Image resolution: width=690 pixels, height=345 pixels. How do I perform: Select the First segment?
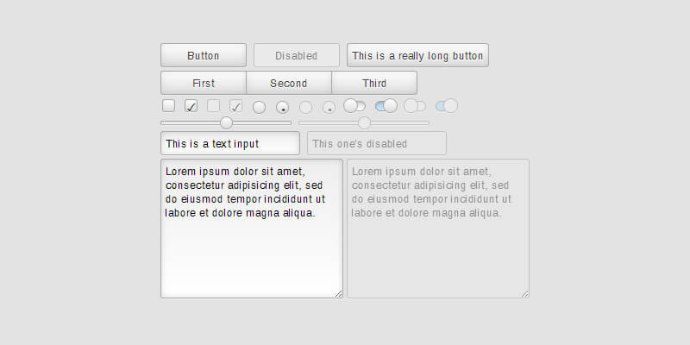pos(204,83)
